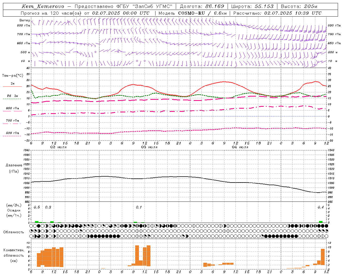
Task: Click the '10 м' wind level label on left axis
Action: [26, 61]
